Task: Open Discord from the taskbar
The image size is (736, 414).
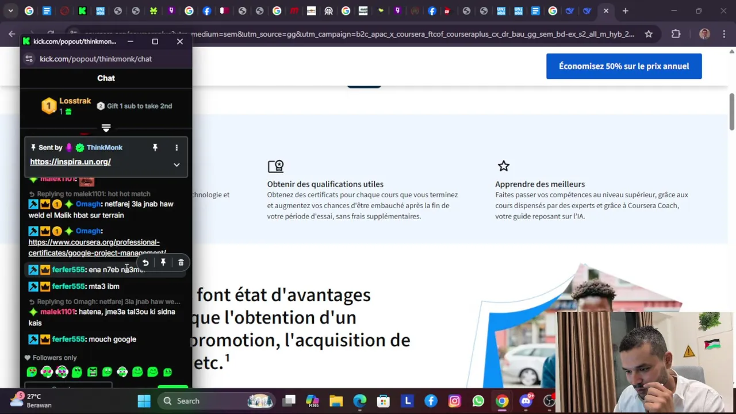Action: (526, 401)
